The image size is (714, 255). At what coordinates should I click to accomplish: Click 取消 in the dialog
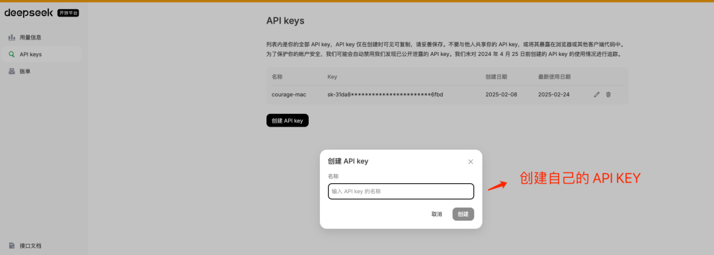coord(437,214)
